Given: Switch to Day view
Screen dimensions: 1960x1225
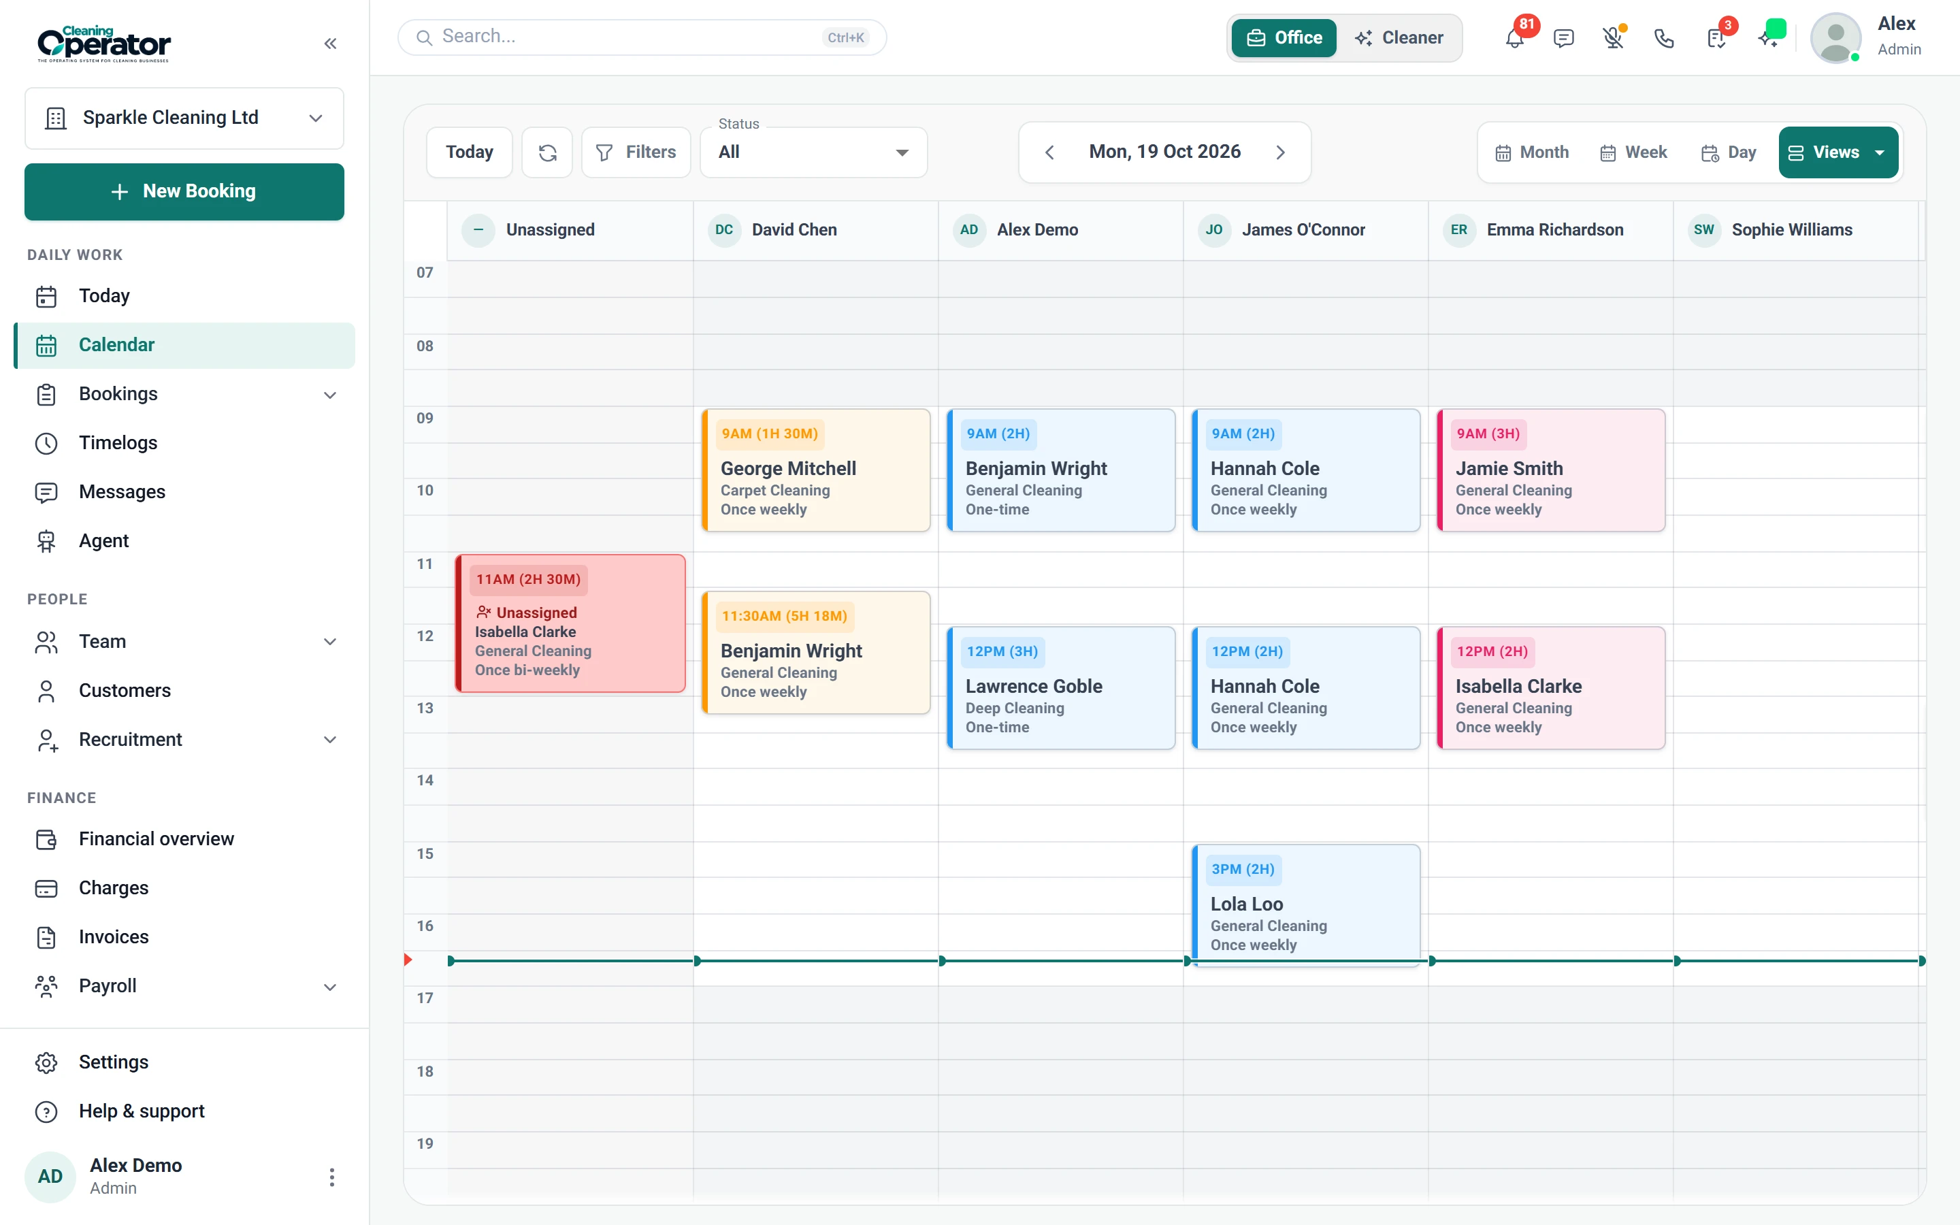Looking at the screenshot, I should pyautogui.click(x=1729, y=152).
